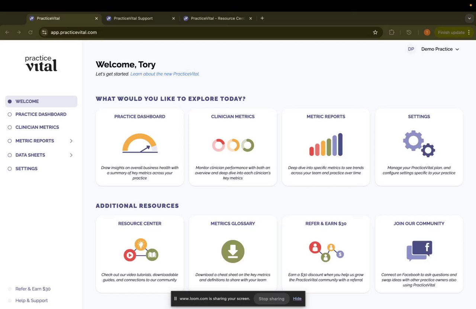Pause Loom screen sharing indicator icon
Image resolution: width=476 pixels, height=309 pixels.
tap(176, 299)
